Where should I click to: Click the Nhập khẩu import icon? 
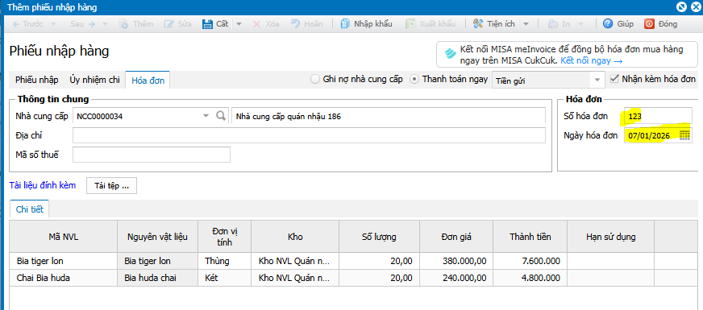click(x=345, y=24)
